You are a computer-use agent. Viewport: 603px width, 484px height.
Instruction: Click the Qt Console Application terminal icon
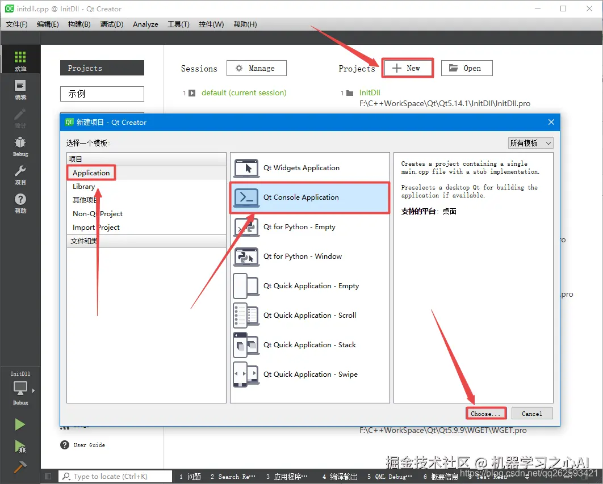pyautogui.click(x=246, y=197)
